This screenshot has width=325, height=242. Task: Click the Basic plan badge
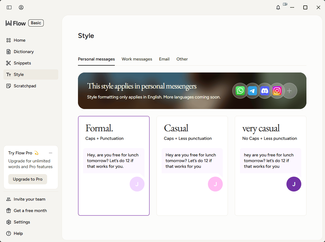[x=36, y=23]
